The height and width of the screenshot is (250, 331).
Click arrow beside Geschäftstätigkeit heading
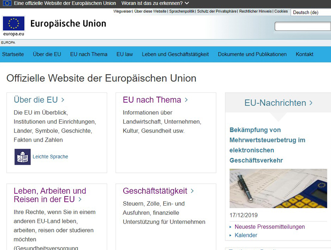(x=192, y=191)
